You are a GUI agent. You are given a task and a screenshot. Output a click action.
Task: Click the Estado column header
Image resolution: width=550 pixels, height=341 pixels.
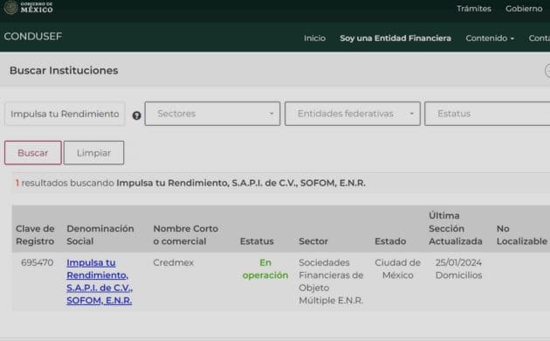tap(390, 241)
